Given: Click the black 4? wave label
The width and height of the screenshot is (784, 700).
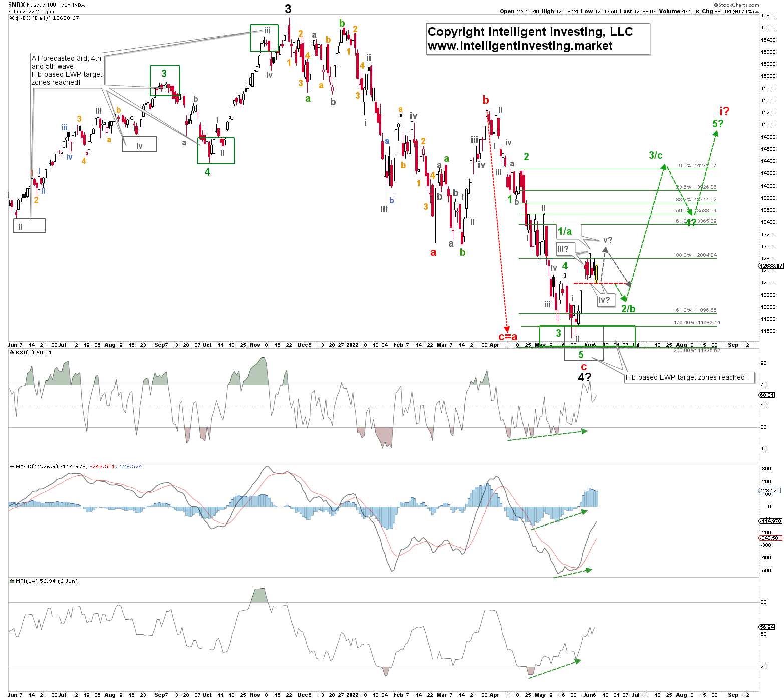Looking at the screenshot, I should 584,377.
